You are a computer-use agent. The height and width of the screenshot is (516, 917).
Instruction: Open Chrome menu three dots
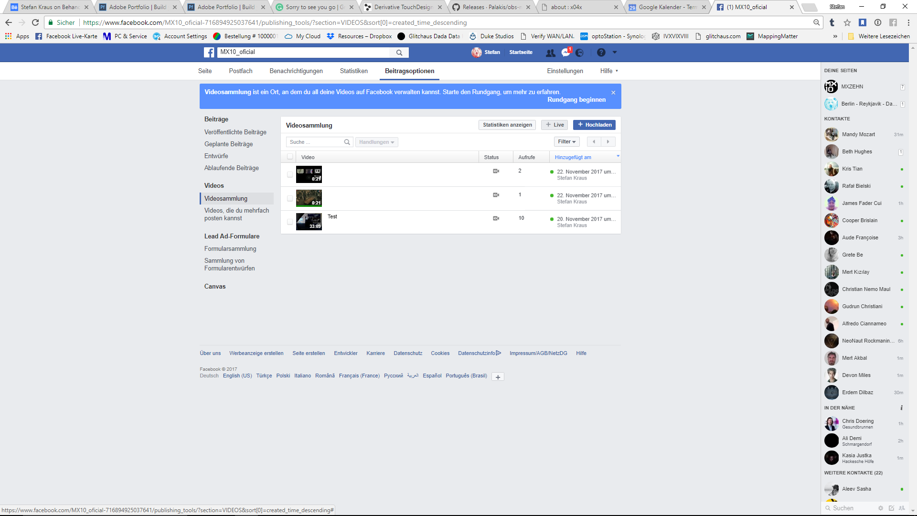click(908, 22)
